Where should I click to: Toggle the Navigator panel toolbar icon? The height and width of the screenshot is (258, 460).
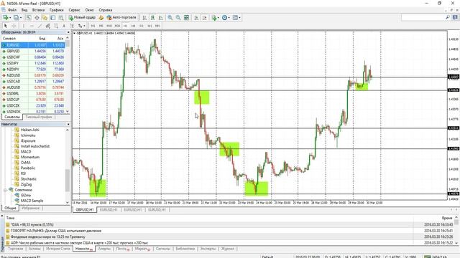[45, 18]
